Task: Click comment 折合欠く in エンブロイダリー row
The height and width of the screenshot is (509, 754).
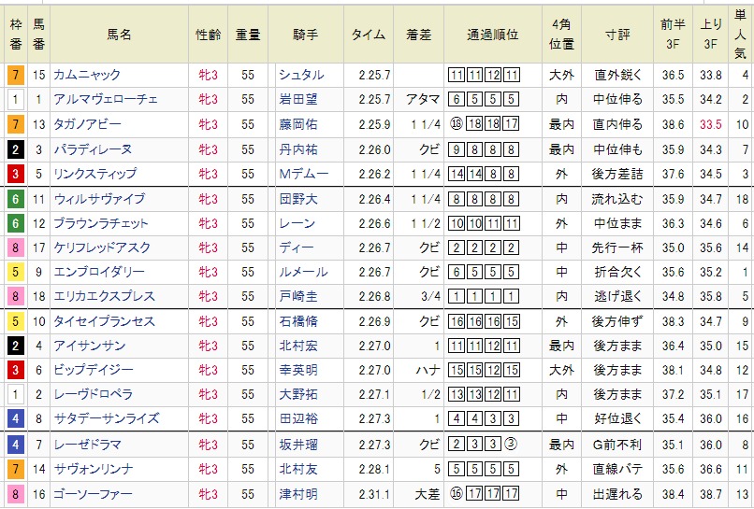Action: click(x=618, y=272)
